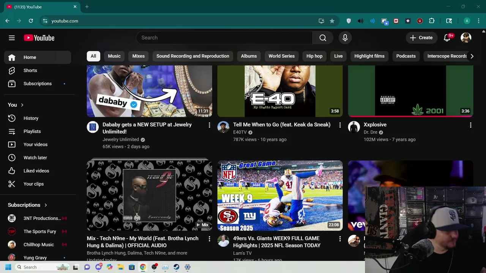The image size is (486, 273).
Task: Select the Music filter chip
Action: (114, 56)
